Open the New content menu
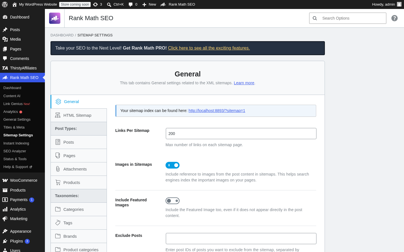The image size is (404, 252). click(149, 4)
